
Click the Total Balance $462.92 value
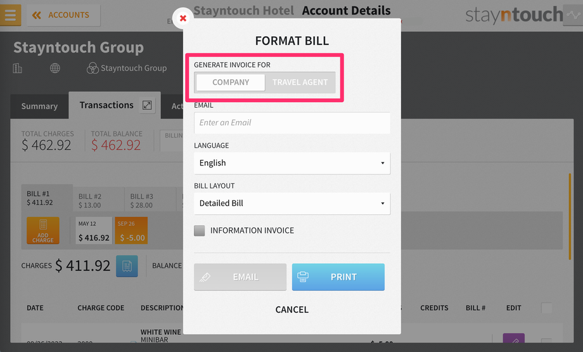tap(116, 145)
